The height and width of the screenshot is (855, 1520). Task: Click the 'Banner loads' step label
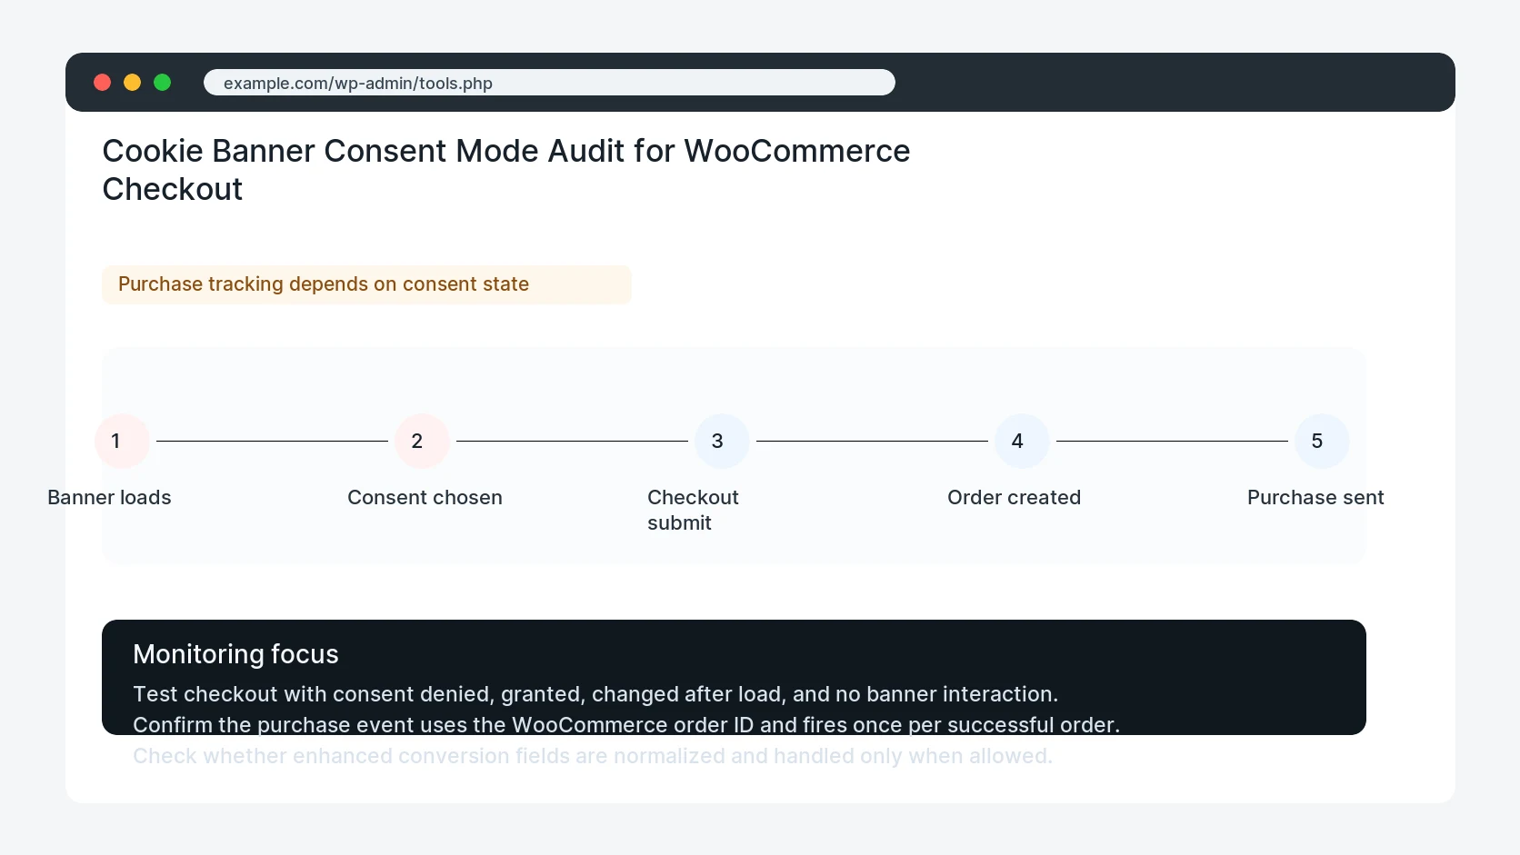[109, 498]
